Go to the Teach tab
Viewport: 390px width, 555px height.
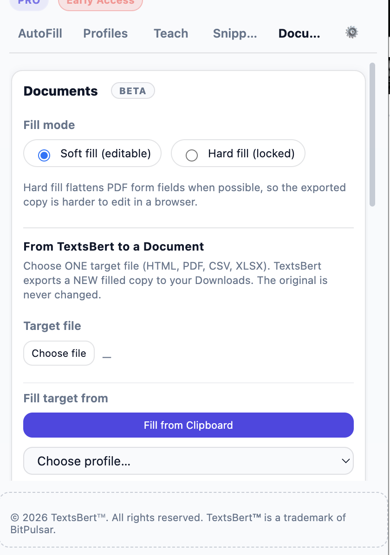(x=171, y=33)
